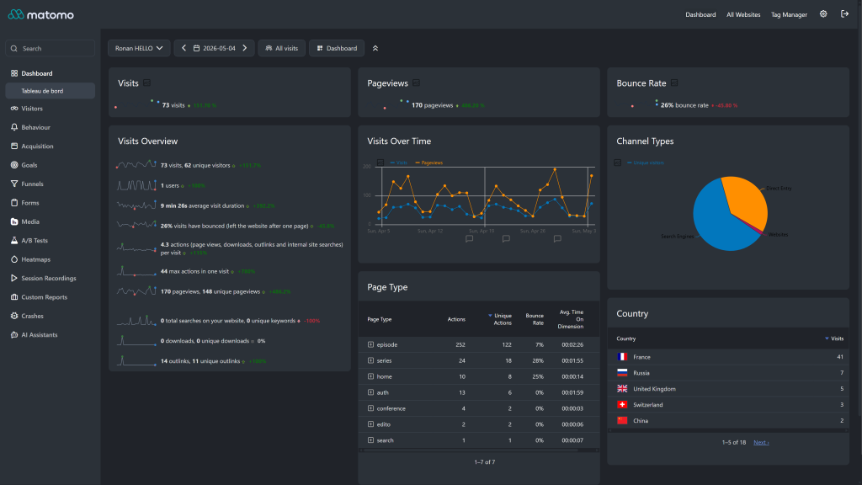This screenshot has width=862, height=485.
Task: Advance to next date with right arrow
Action: tap(245, 48)
